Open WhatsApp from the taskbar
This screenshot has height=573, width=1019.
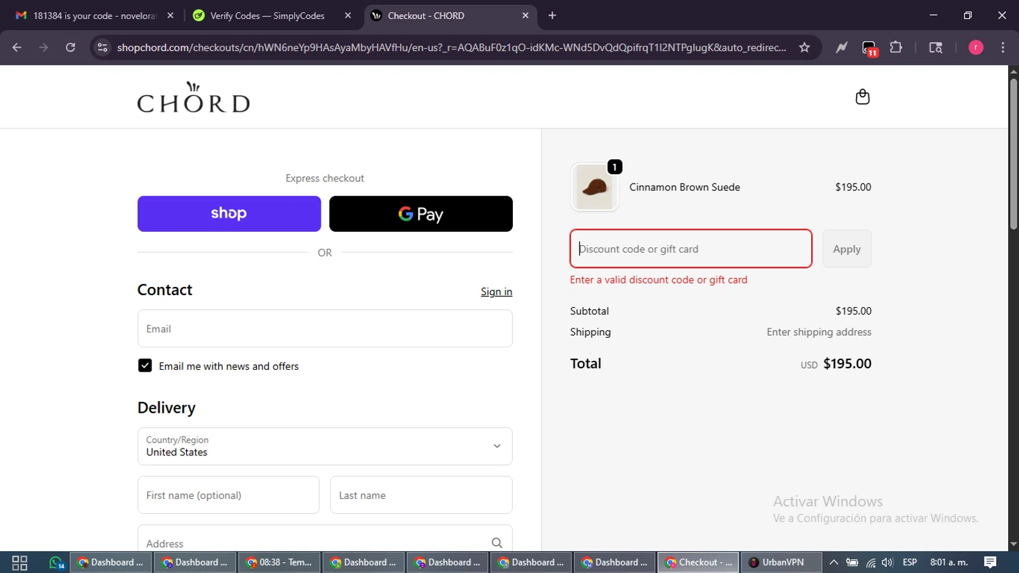[56, 563]
